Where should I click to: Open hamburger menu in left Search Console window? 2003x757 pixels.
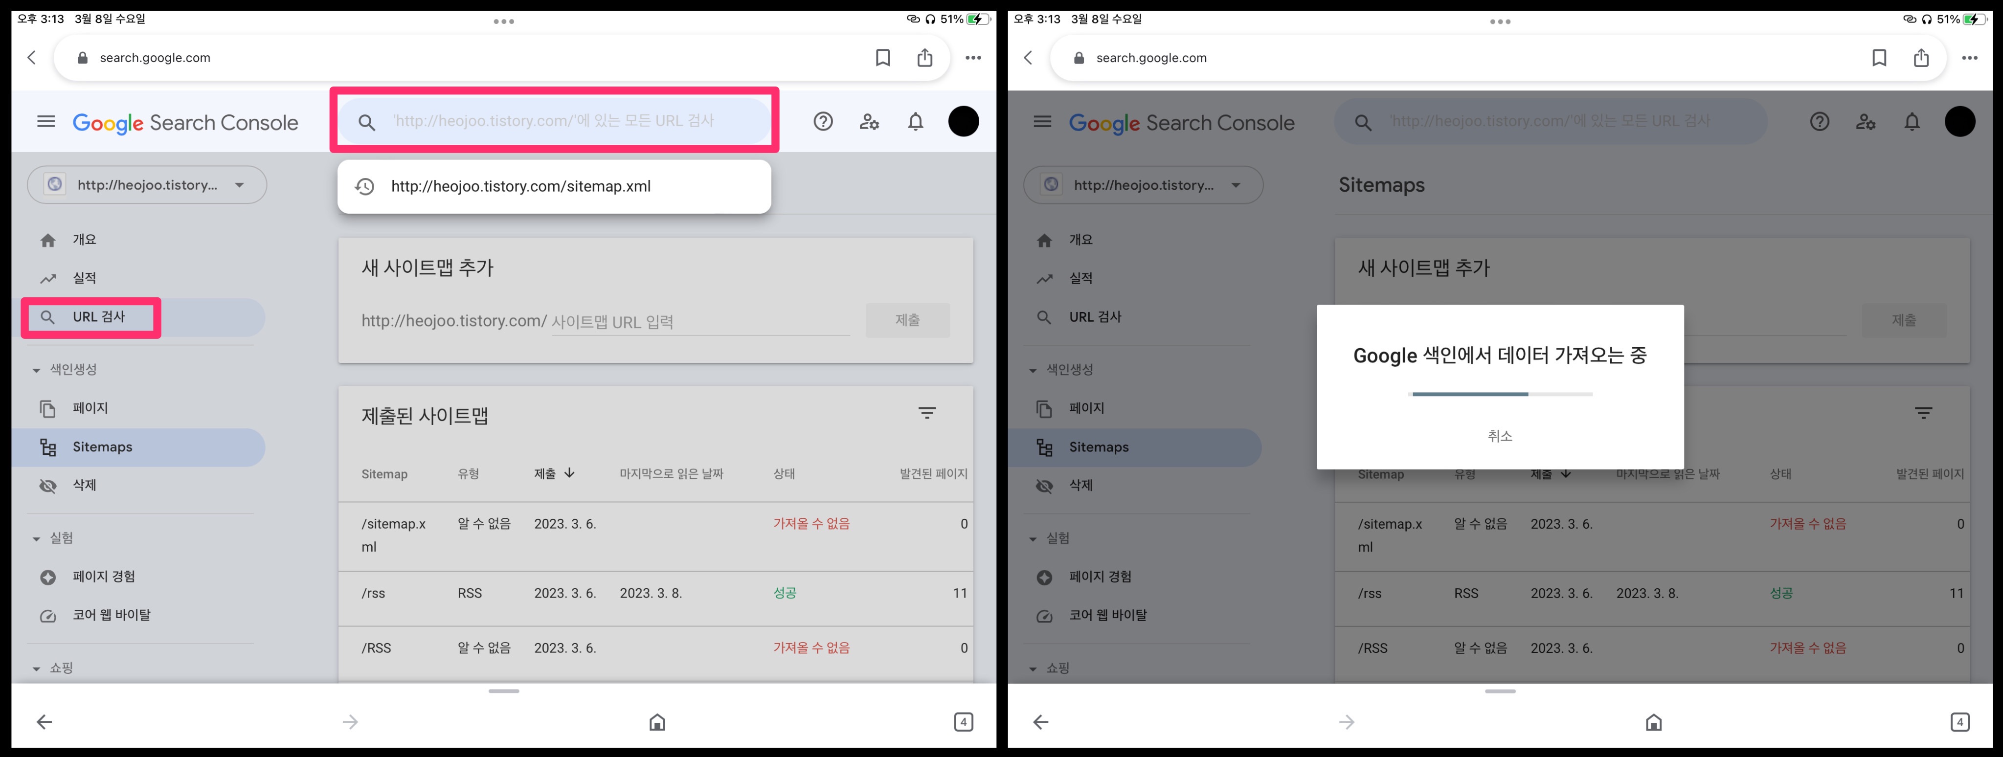coord(46,122)
